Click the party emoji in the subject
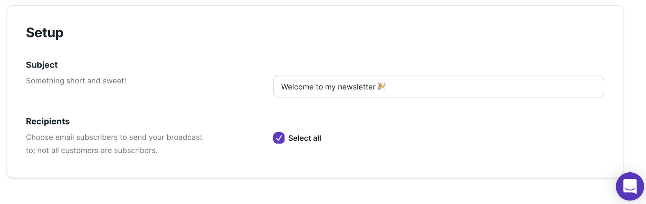 click(x=381, y=86)
